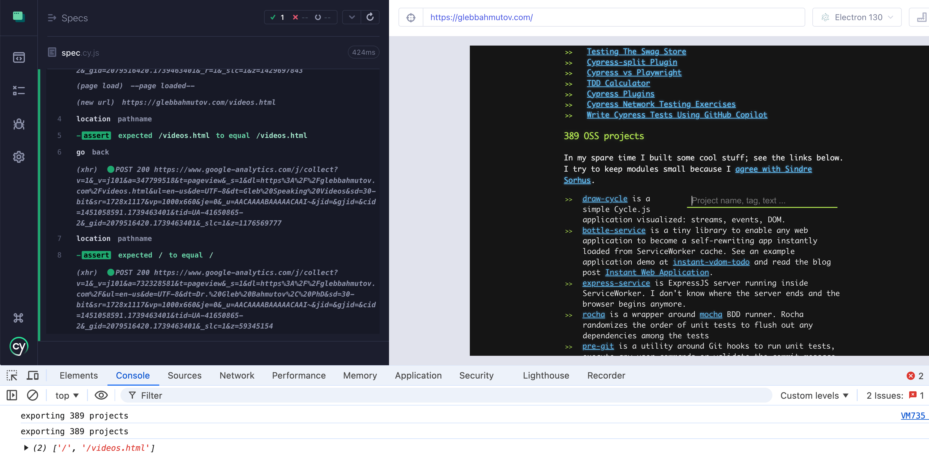The width and height of the screenshot is (929, 457).
Task: Open the instant-vdom-todo link
Action: [711, 262]
